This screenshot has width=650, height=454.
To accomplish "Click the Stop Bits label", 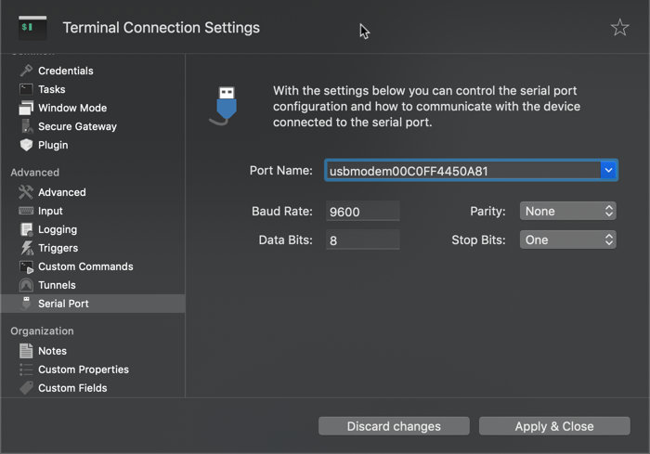I will point(478,240).
